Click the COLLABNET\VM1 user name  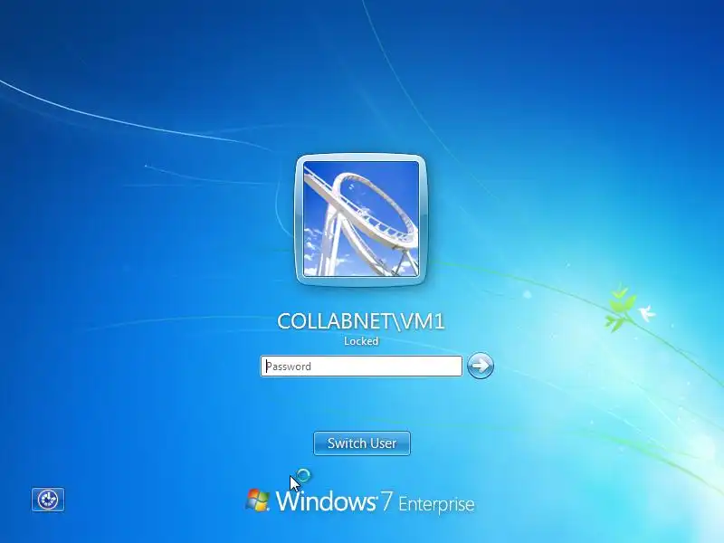[x=361, y=321]
